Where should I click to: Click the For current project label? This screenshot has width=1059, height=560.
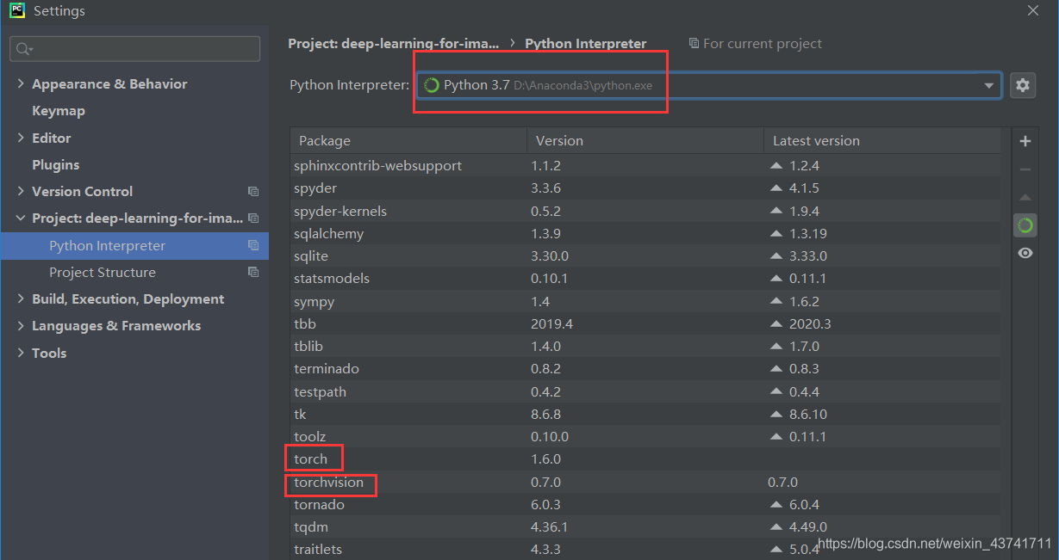763,43
